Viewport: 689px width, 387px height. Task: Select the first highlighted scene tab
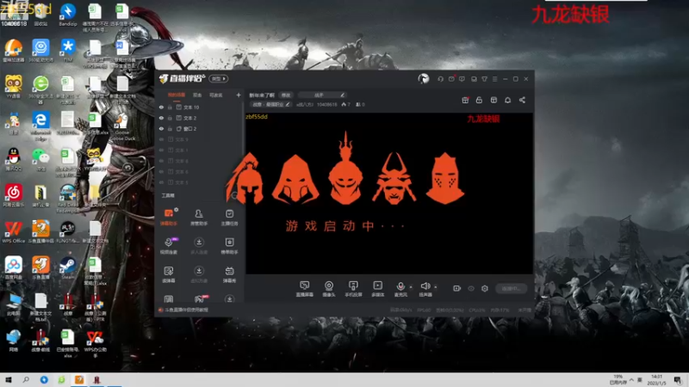coord(177,95)
